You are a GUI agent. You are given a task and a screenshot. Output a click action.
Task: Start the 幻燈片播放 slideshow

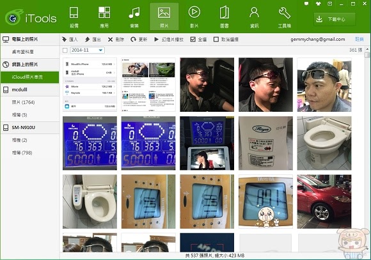coord(169,39)
